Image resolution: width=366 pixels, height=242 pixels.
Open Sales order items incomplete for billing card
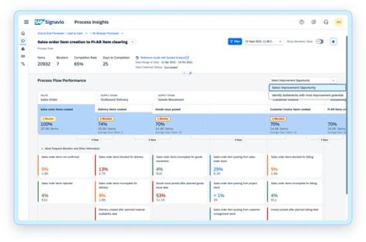(295, 191)
